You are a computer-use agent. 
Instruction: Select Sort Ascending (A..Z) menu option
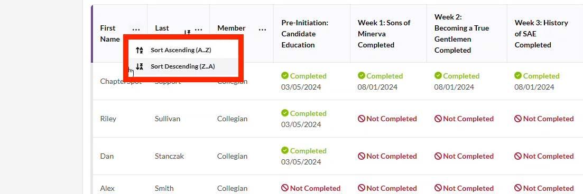point(181,50)
